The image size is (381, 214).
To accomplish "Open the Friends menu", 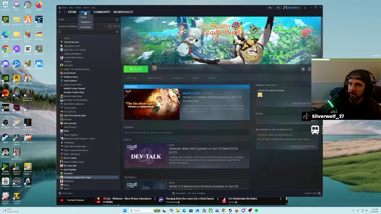I will tap(78, 7).
